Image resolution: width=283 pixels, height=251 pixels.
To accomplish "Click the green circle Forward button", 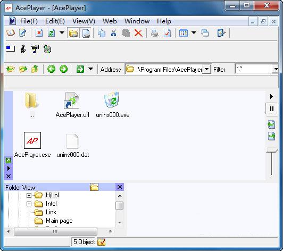I will [x=63, y=69].
